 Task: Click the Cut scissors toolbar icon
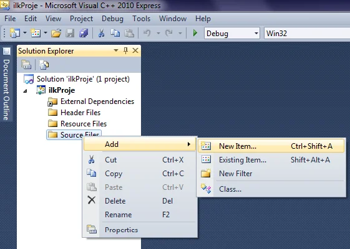(101, 33)
